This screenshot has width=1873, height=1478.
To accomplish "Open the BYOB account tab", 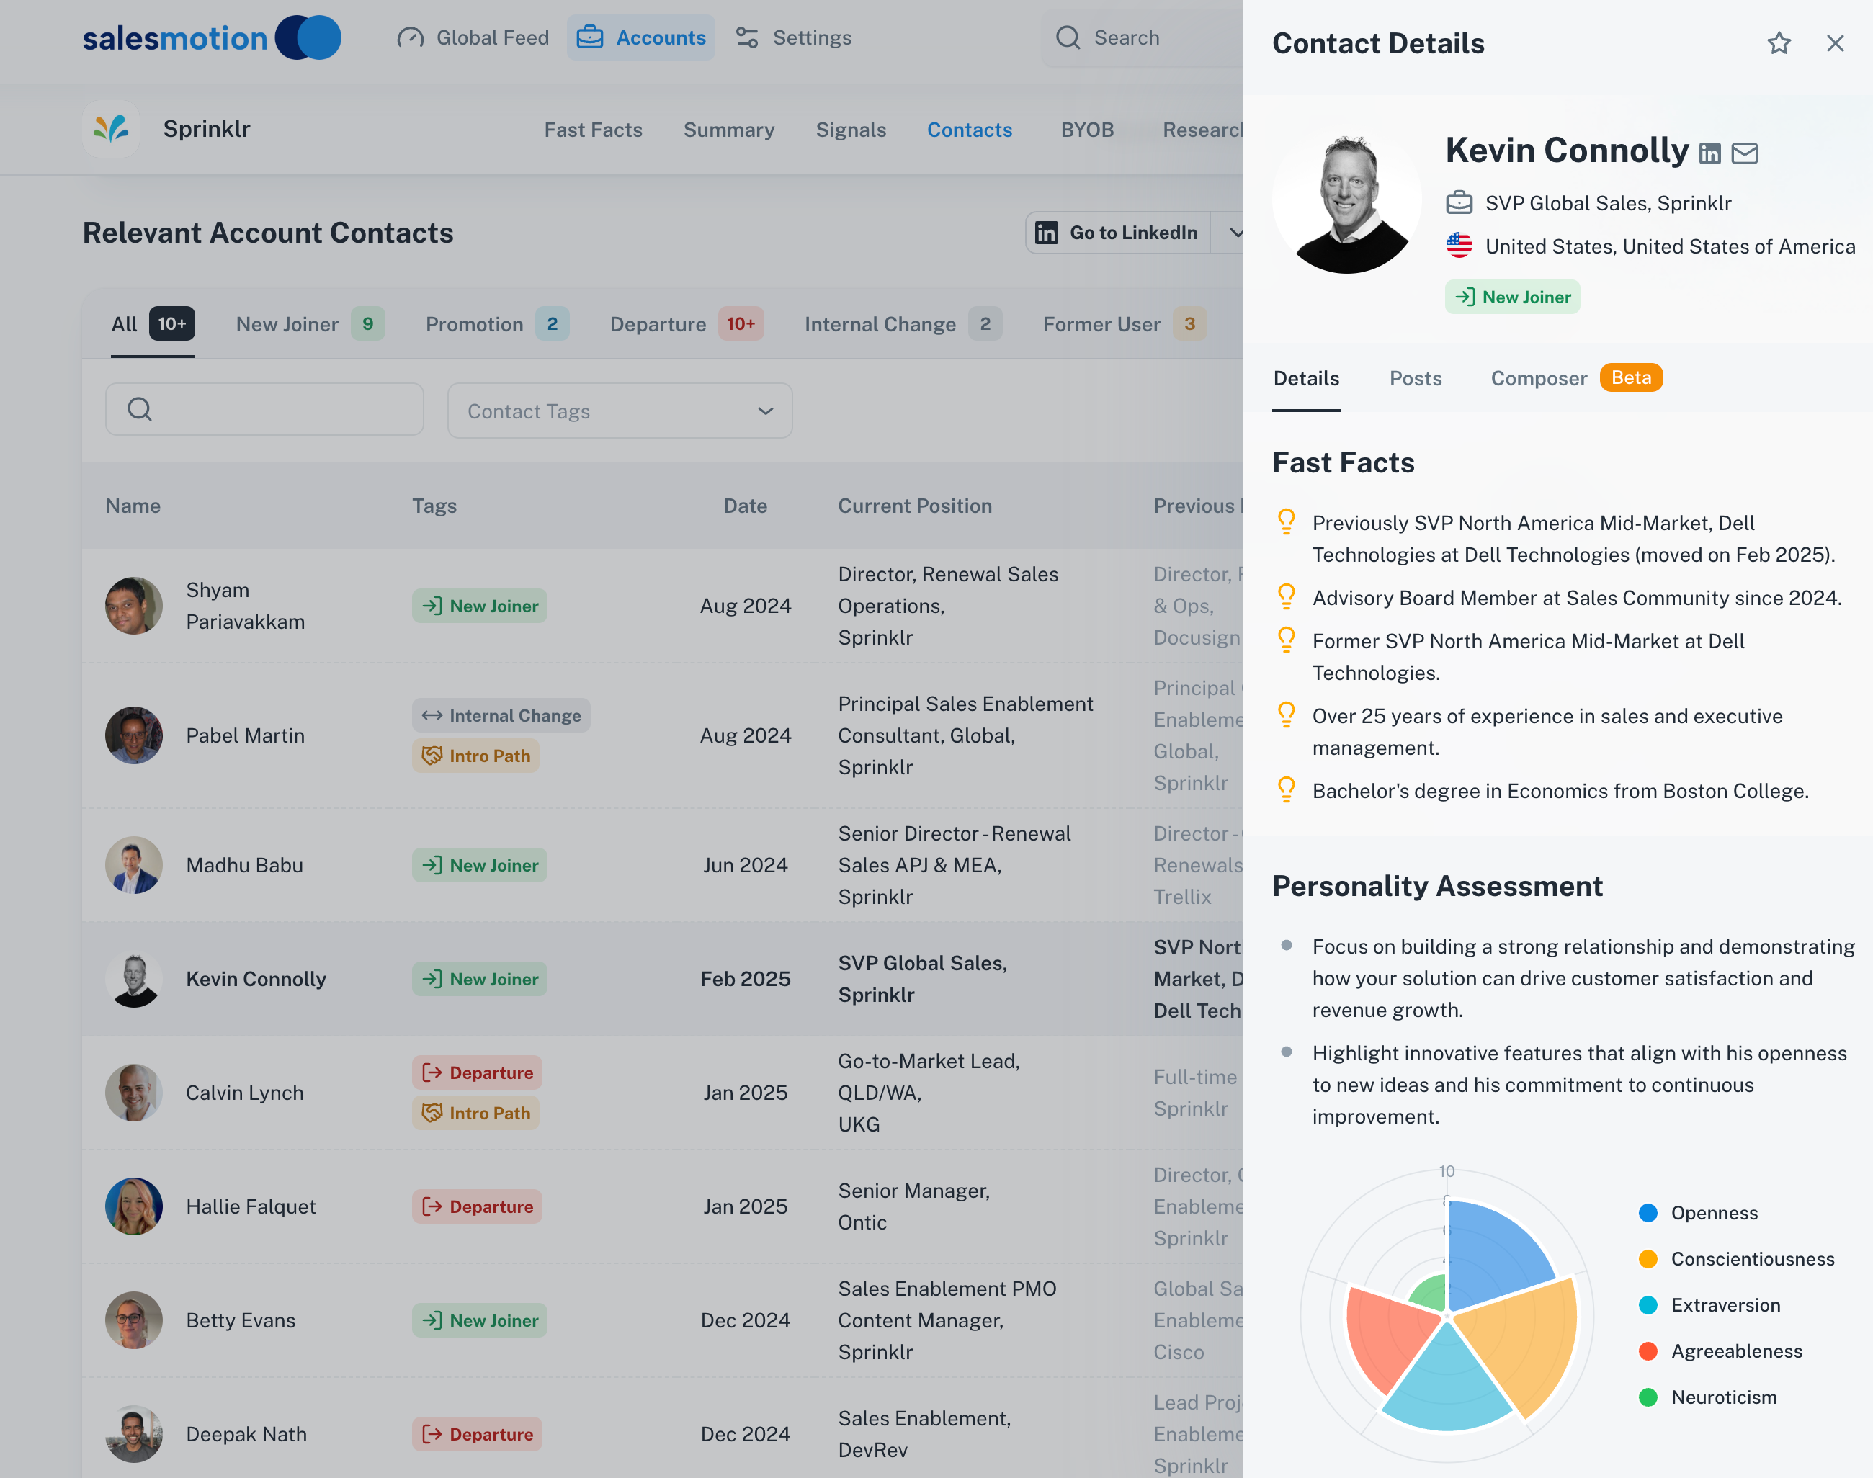I will click(x=1087, y=130).
